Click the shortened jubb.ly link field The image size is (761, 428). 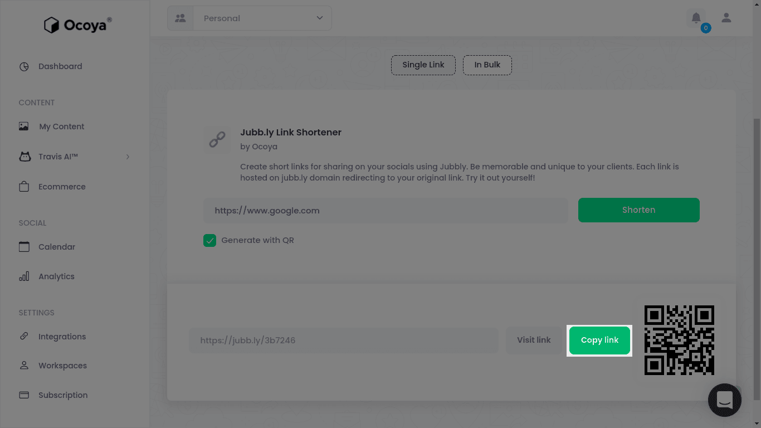click(344, 340)
